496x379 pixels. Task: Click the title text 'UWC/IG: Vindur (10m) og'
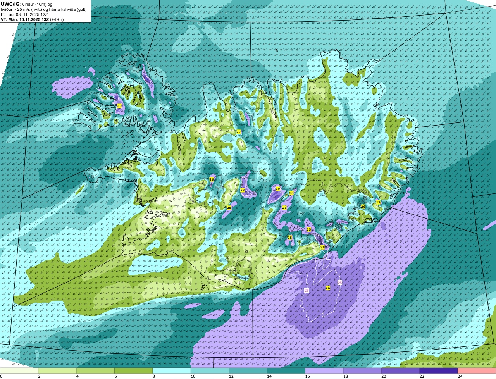pos(27,4)
